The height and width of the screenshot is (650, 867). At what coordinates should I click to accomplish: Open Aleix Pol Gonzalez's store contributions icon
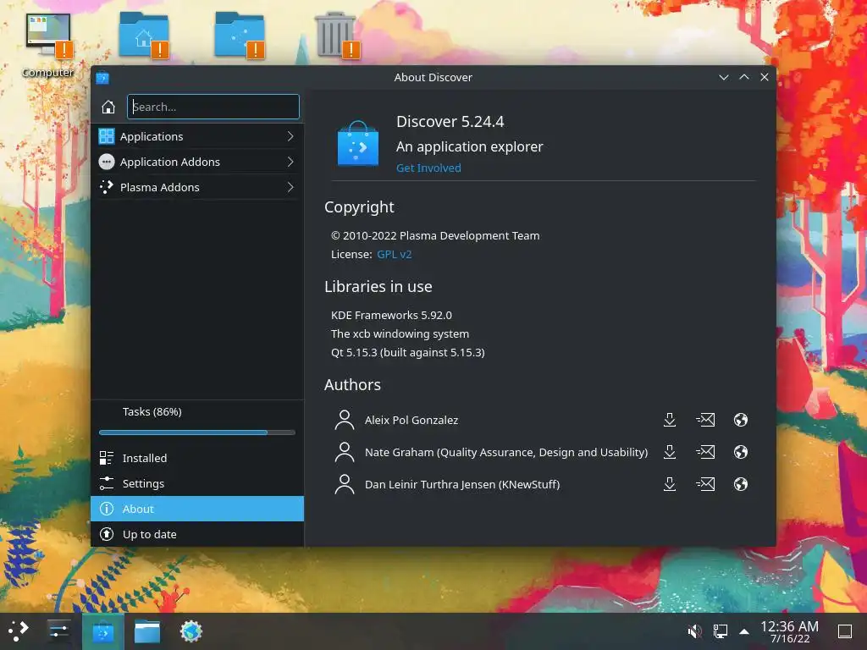(x=670, y=420)
